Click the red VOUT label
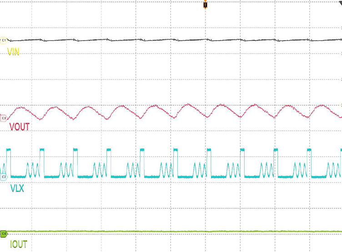Screen dimensions: 342x252 [19, 127]
